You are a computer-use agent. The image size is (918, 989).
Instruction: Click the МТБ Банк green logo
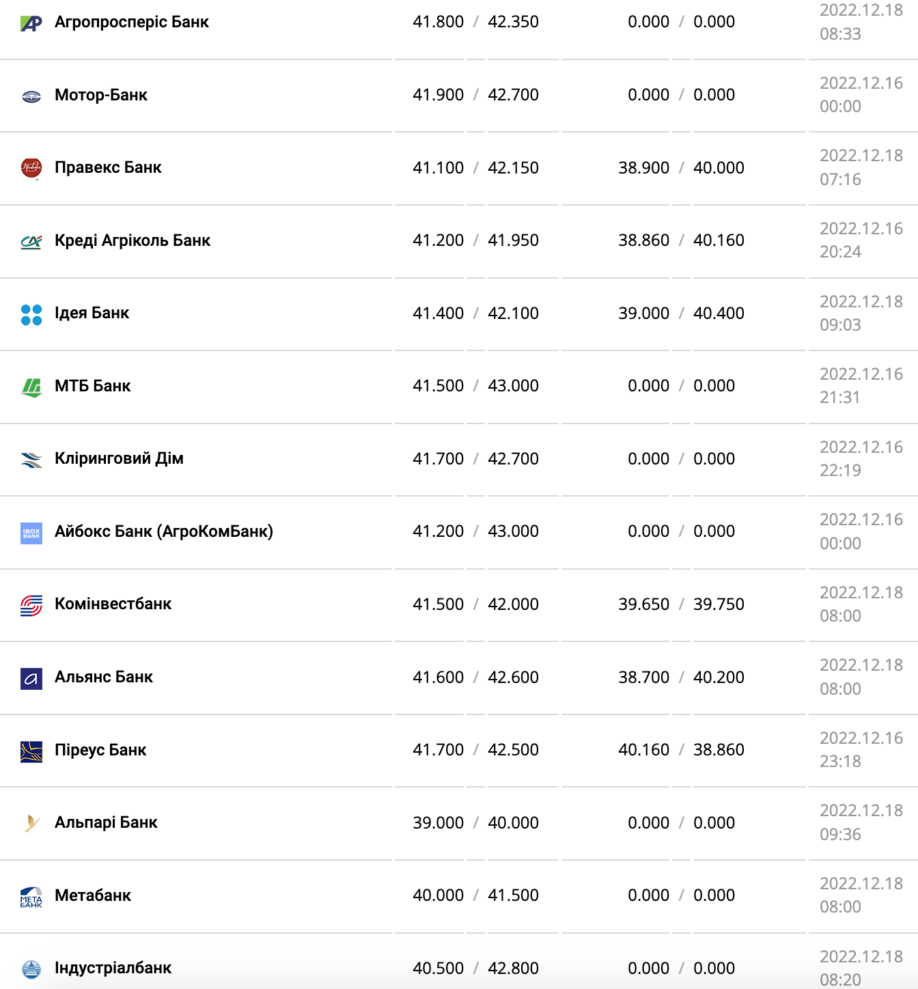(31, 387)
